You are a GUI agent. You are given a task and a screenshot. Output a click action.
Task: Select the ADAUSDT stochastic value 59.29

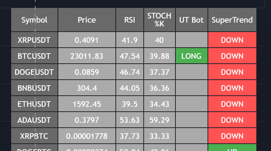[159, 120]
